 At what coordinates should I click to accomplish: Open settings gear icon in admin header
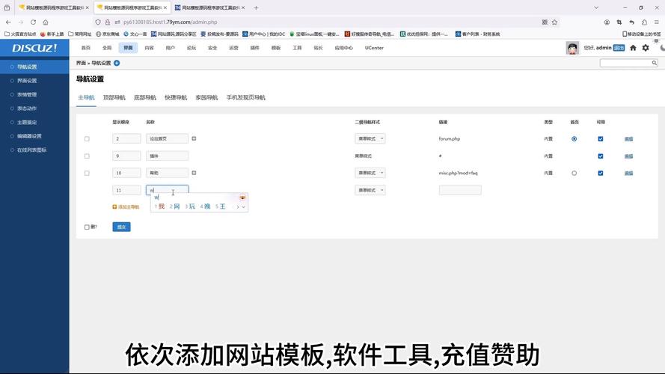click(x=646, y=48)
